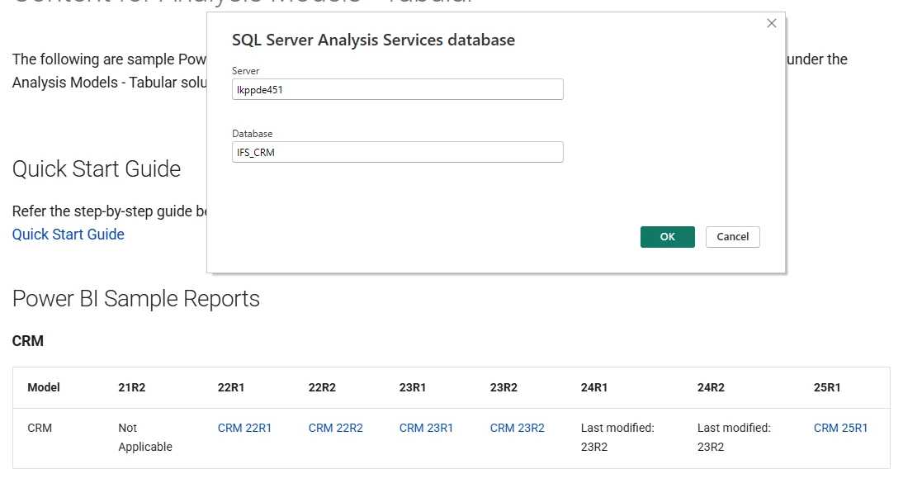Click the 24R1 column header
Image resolution: width=922 pixels, height=493 pixels.
594,387
